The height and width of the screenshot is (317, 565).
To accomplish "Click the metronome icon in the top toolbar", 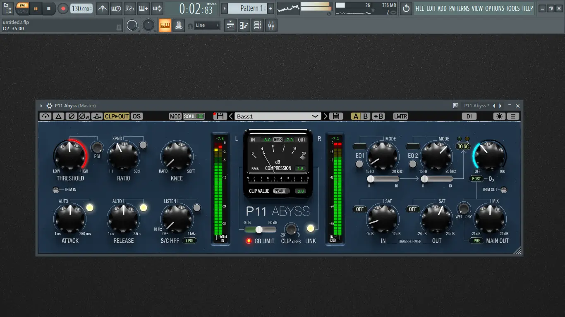I will (x=103, y=8).
